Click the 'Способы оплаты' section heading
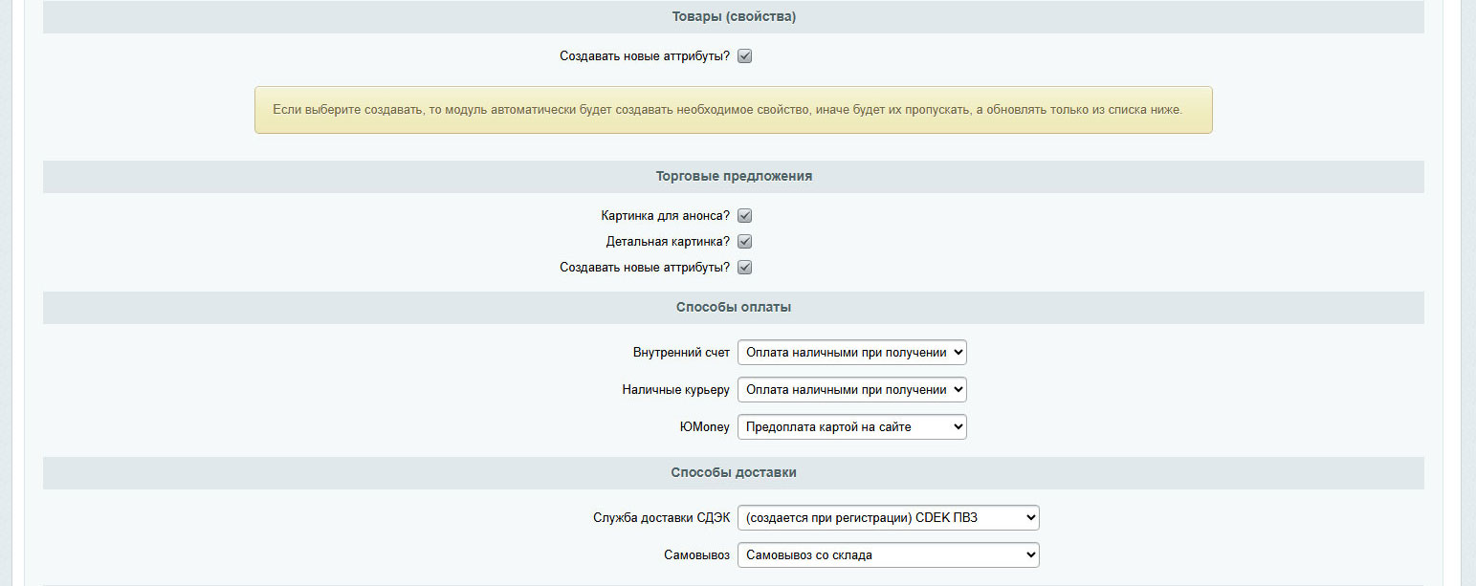1476x586 pixels. pyautogui.click(x=734, y=308)
